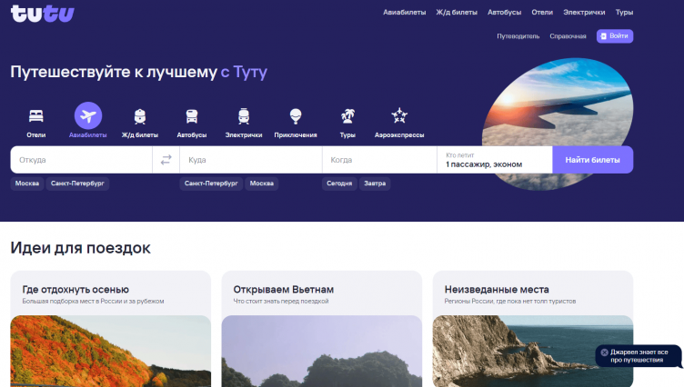
Task: Click the Vietnam islands thumbnail
Action: 322,351
